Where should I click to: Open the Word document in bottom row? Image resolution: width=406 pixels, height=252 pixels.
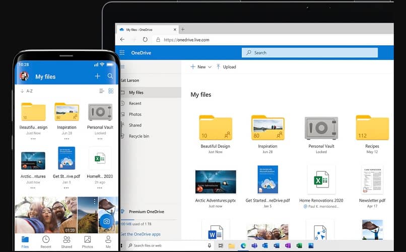pyautogui.click(x=216, y=230)
